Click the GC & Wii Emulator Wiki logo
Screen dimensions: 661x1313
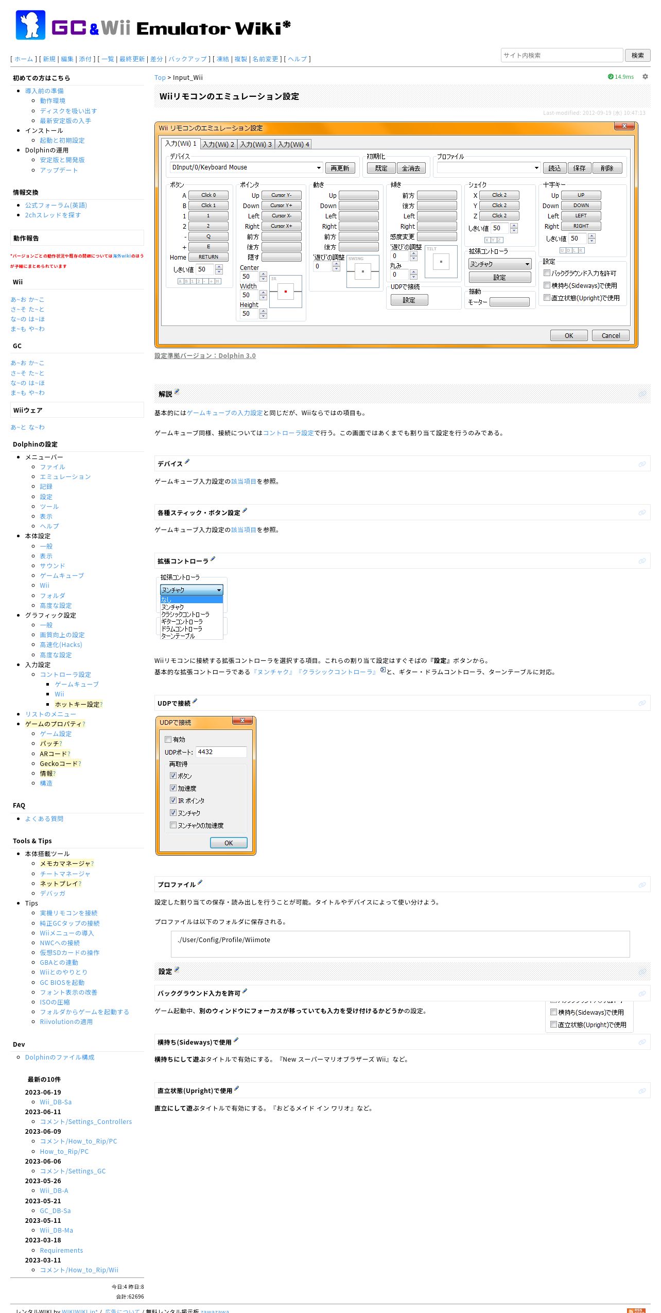click(153, 25)
